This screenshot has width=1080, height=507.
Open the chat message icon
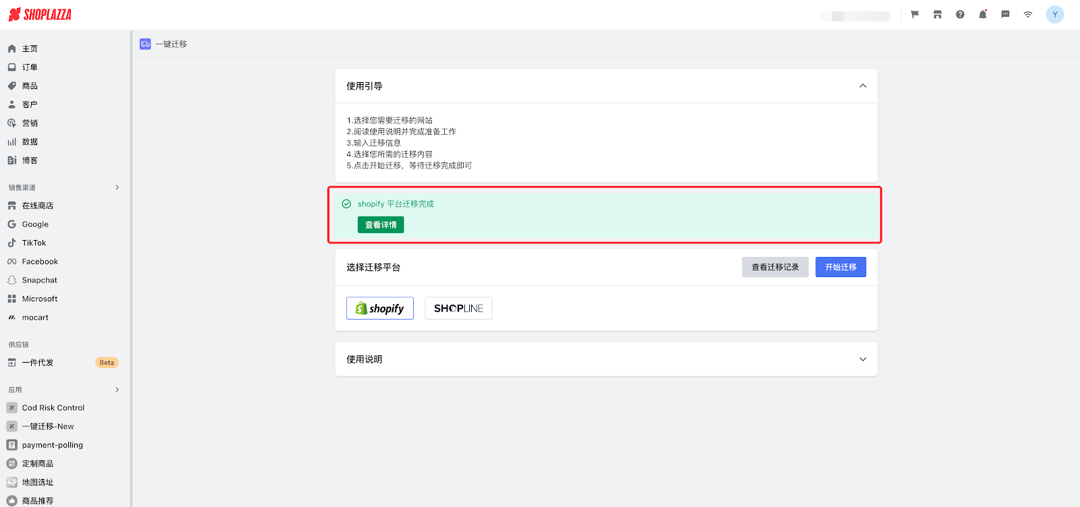click(1005, 15)
